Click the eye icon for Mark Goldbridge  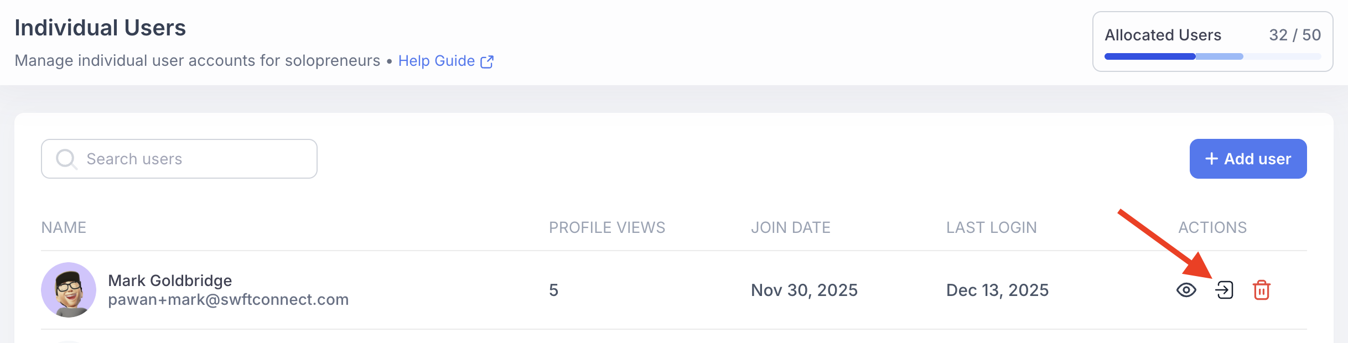pos(1186,290)
